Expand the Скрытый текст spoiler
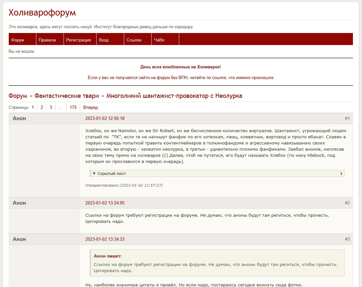This screenshot has width=362, height=287. click(x=112, y=174)
